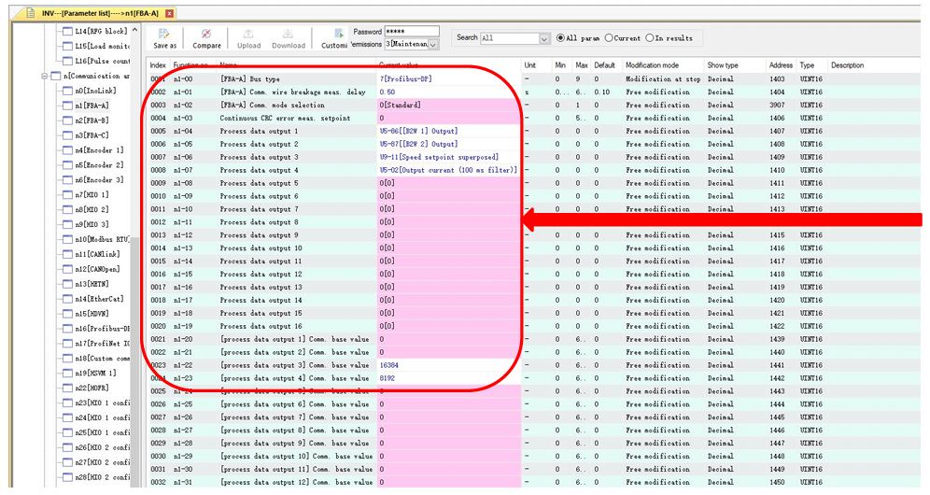Click the Address column header
The width and height of the screenshot is (930, 495).
click(781, 65)
